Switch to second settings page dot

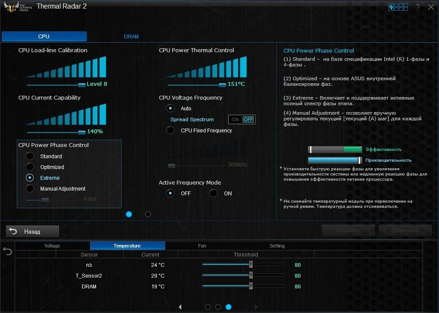tap(148, 214)
